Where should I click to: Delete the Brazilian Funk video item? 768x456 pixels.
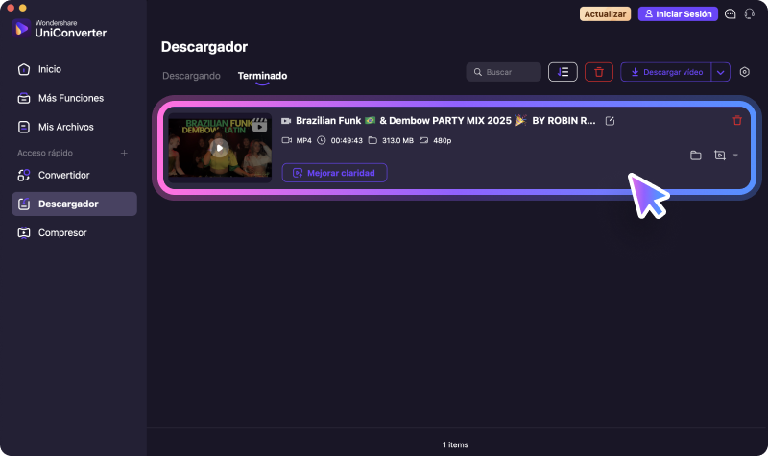pos(737,121)
